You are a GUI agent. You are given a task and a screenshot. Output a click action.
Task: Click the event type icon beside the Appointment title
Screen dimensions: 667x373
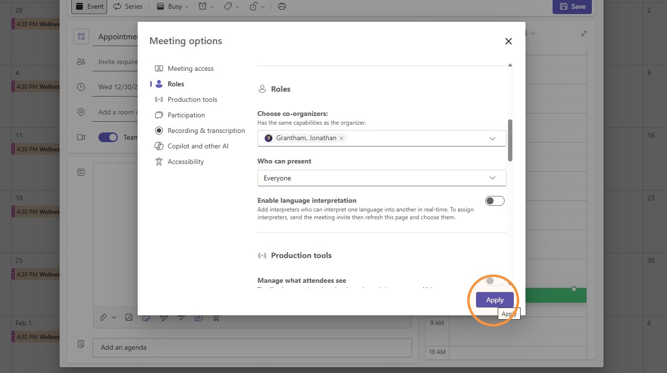81,37
